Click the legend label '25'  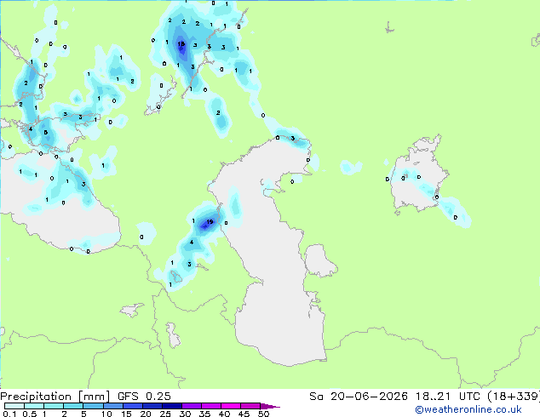pos(165,414)
